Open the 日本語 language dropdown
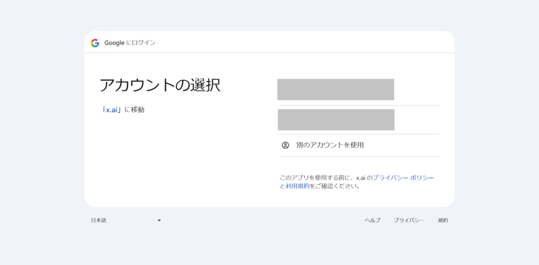 click(126, 220)
